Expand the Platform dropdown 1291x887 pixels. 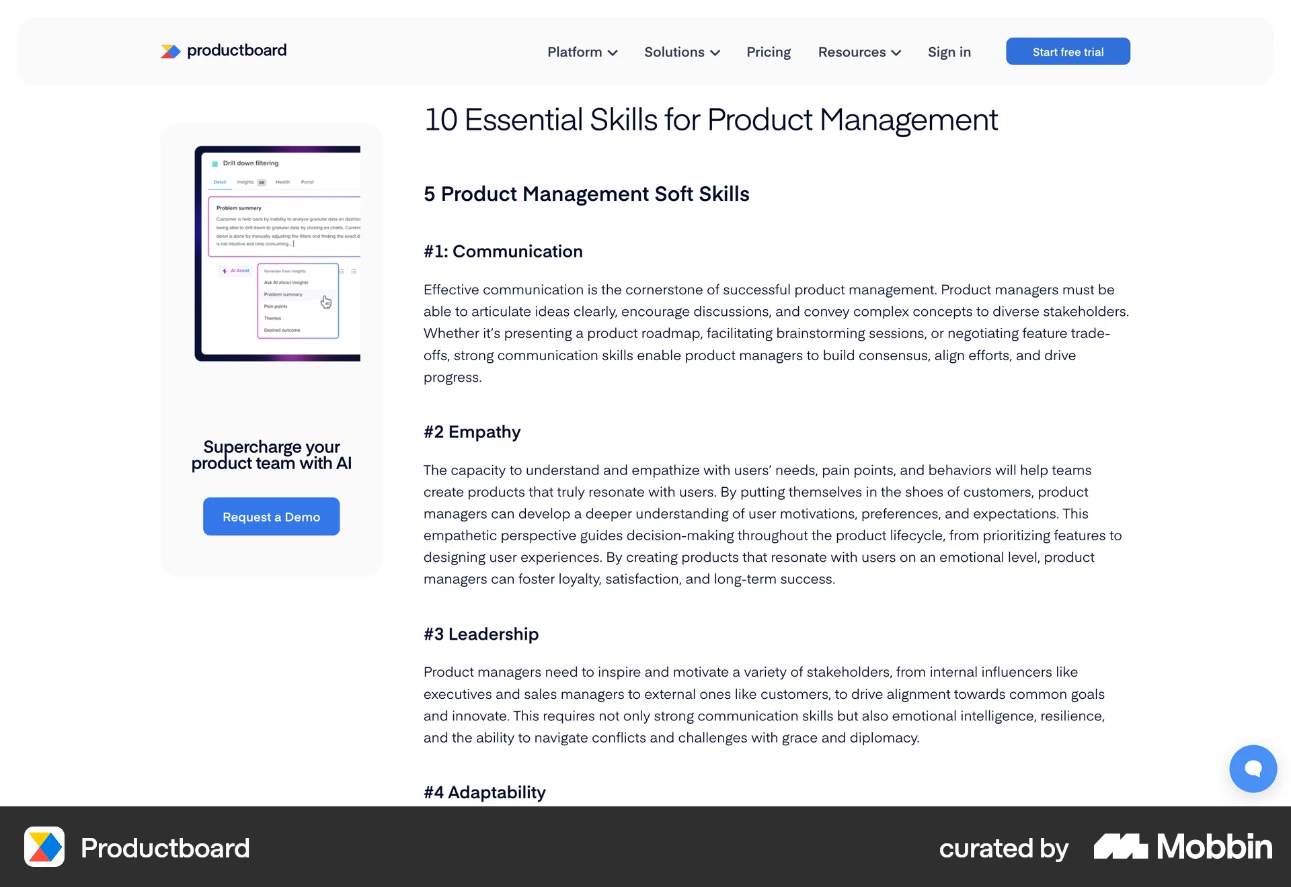[x=582, y=52]
